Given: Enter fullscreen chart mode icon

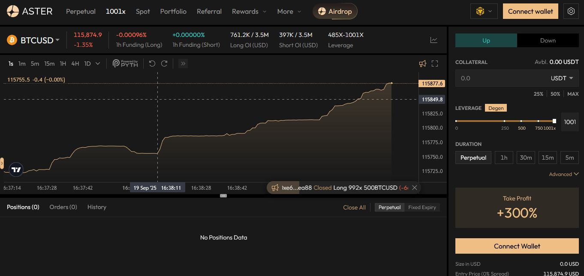Looking at the screenshot, I should (x=435, y=63).
